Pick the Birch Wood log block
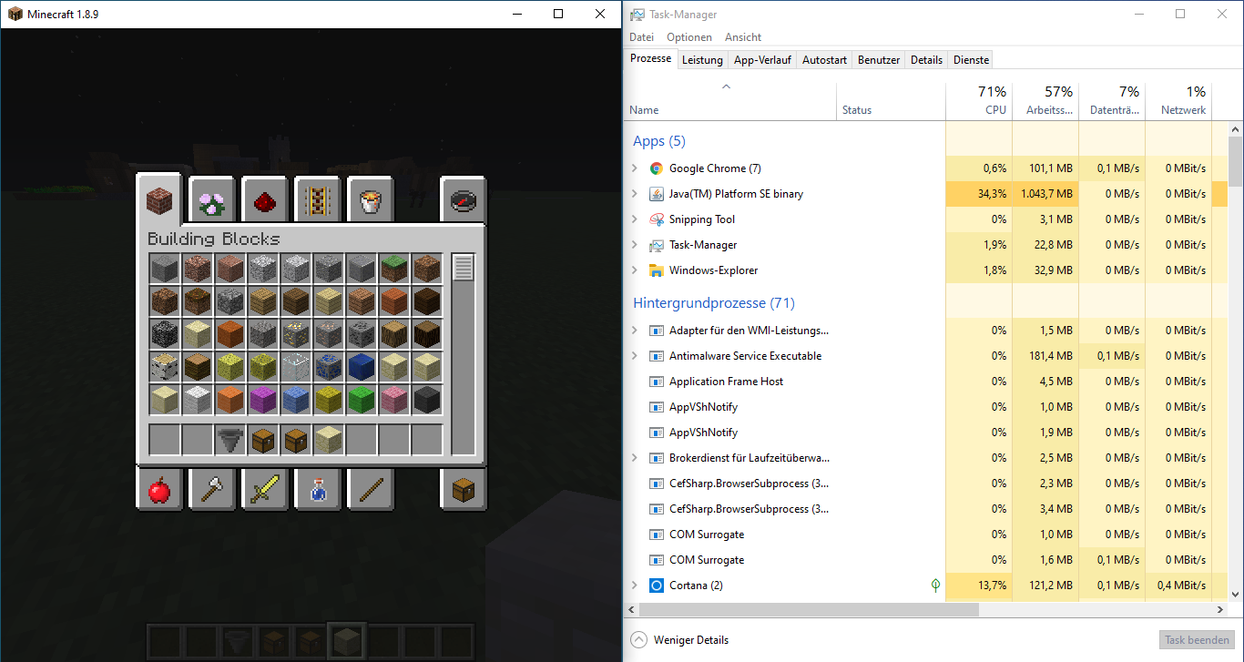The height and width of the screenshot is (662, 1244). [165, 367]
